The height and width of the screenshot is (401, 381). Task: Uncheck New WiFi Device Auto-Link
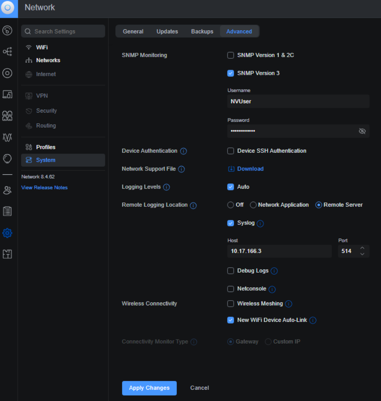[231, 320]
